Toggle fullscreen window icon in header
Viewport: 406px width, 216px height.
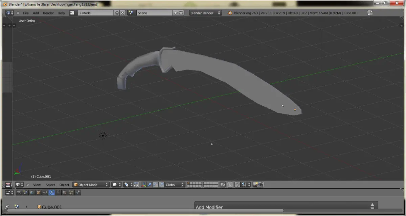[370, 13]
